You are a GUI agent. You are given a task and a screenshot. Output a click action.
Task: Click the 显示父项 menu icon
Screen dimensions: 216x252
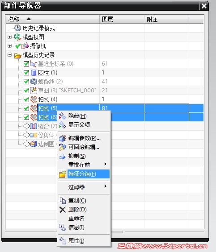(x=62, y=125)
